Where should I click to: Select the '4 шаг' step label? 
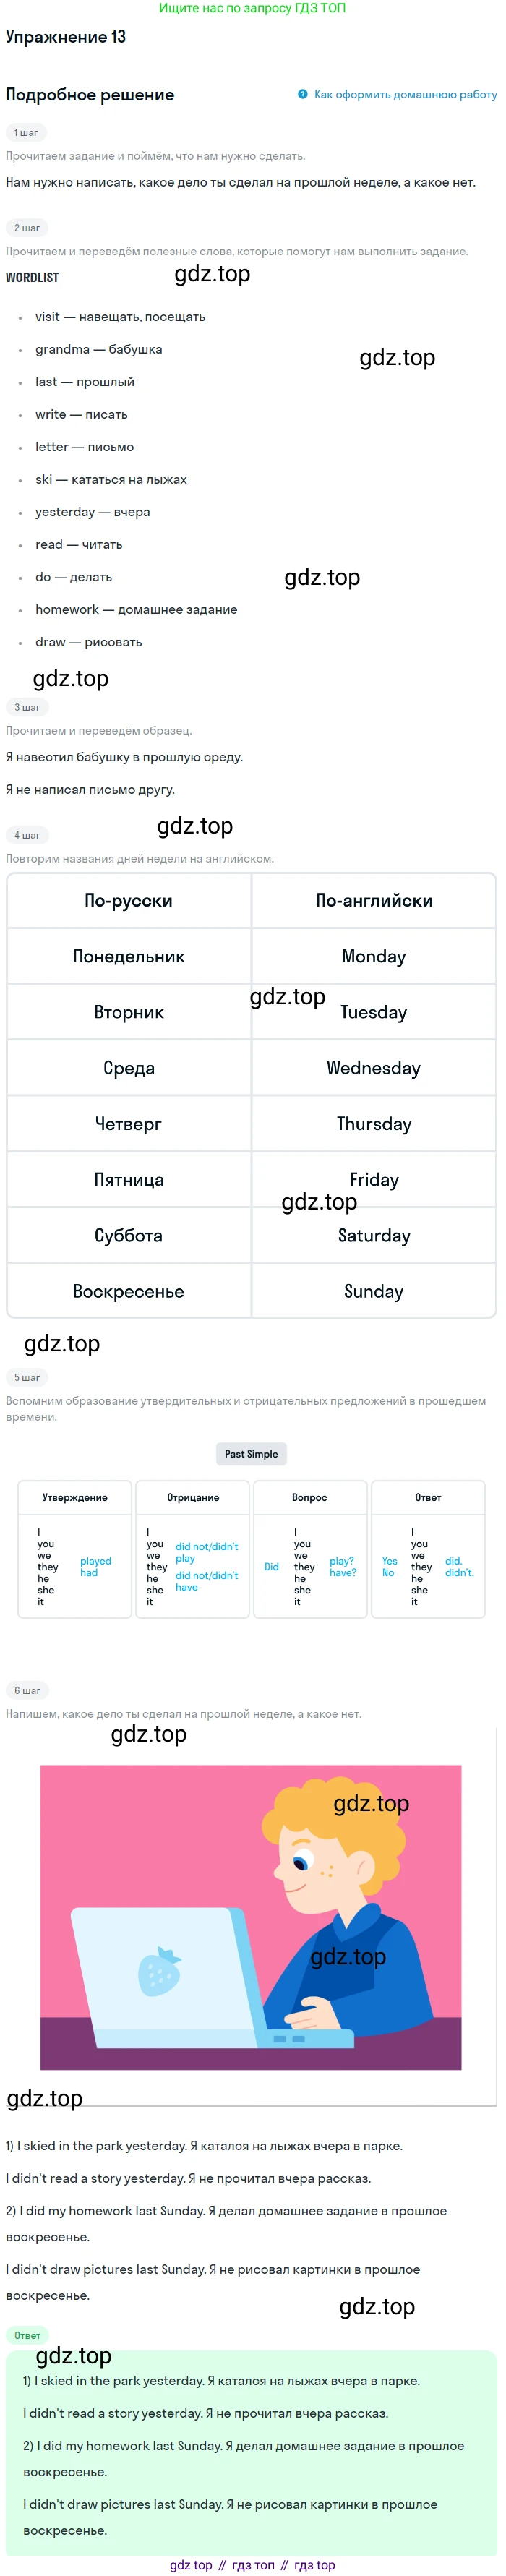(x=27, y=835)
